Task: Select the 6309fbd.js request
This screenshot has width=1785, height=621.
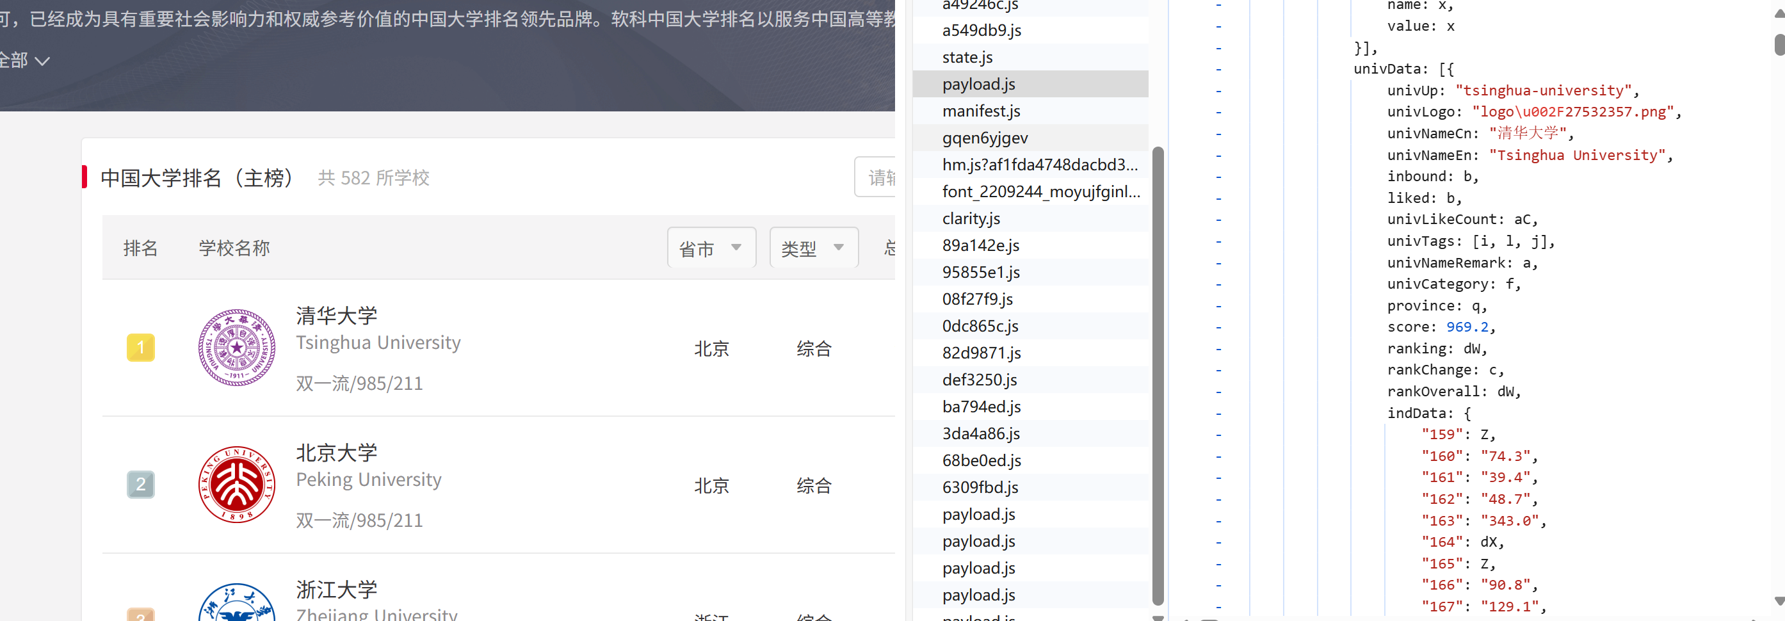Action: [1030, 487]
